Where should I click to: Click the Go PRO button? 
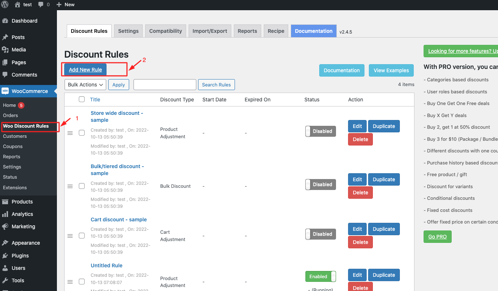pos(437,237)
